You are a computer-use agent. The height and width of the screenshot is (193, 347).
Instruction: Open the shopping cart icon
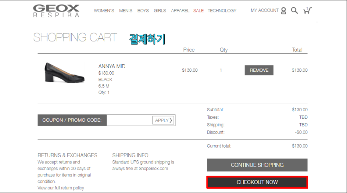pyautogui.click(x=308, y=10)
